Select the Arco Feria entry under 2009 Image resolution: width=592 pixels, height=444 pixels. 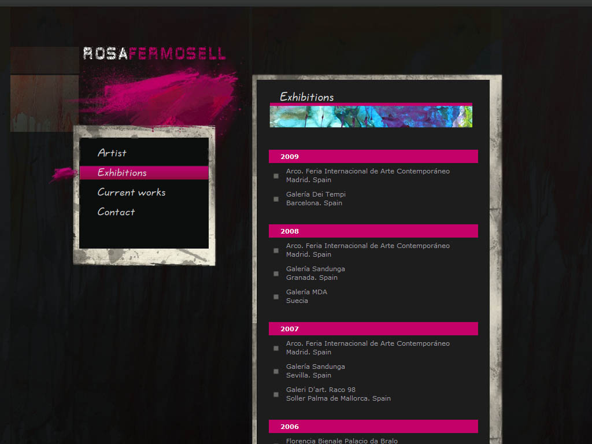(x=368, y=176)
